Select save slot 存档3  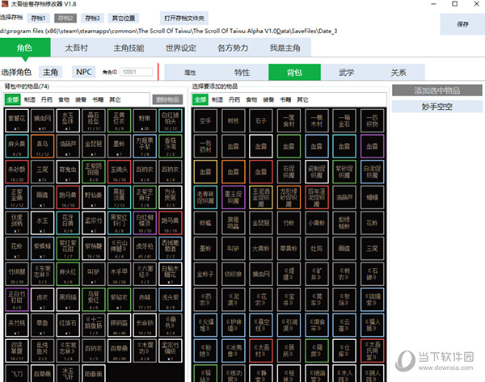92,19
